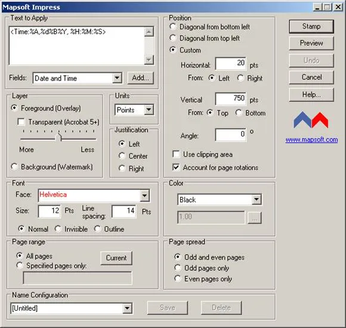Select Background (Watermark) layer option
This screenshot has height=328, width=346.
coord(14,167)
